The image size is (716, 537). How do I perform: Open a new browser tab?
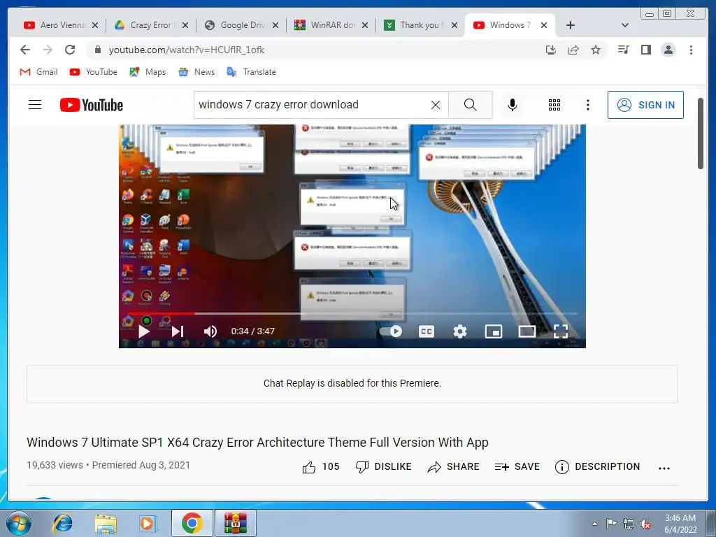[x=571, y=25]
